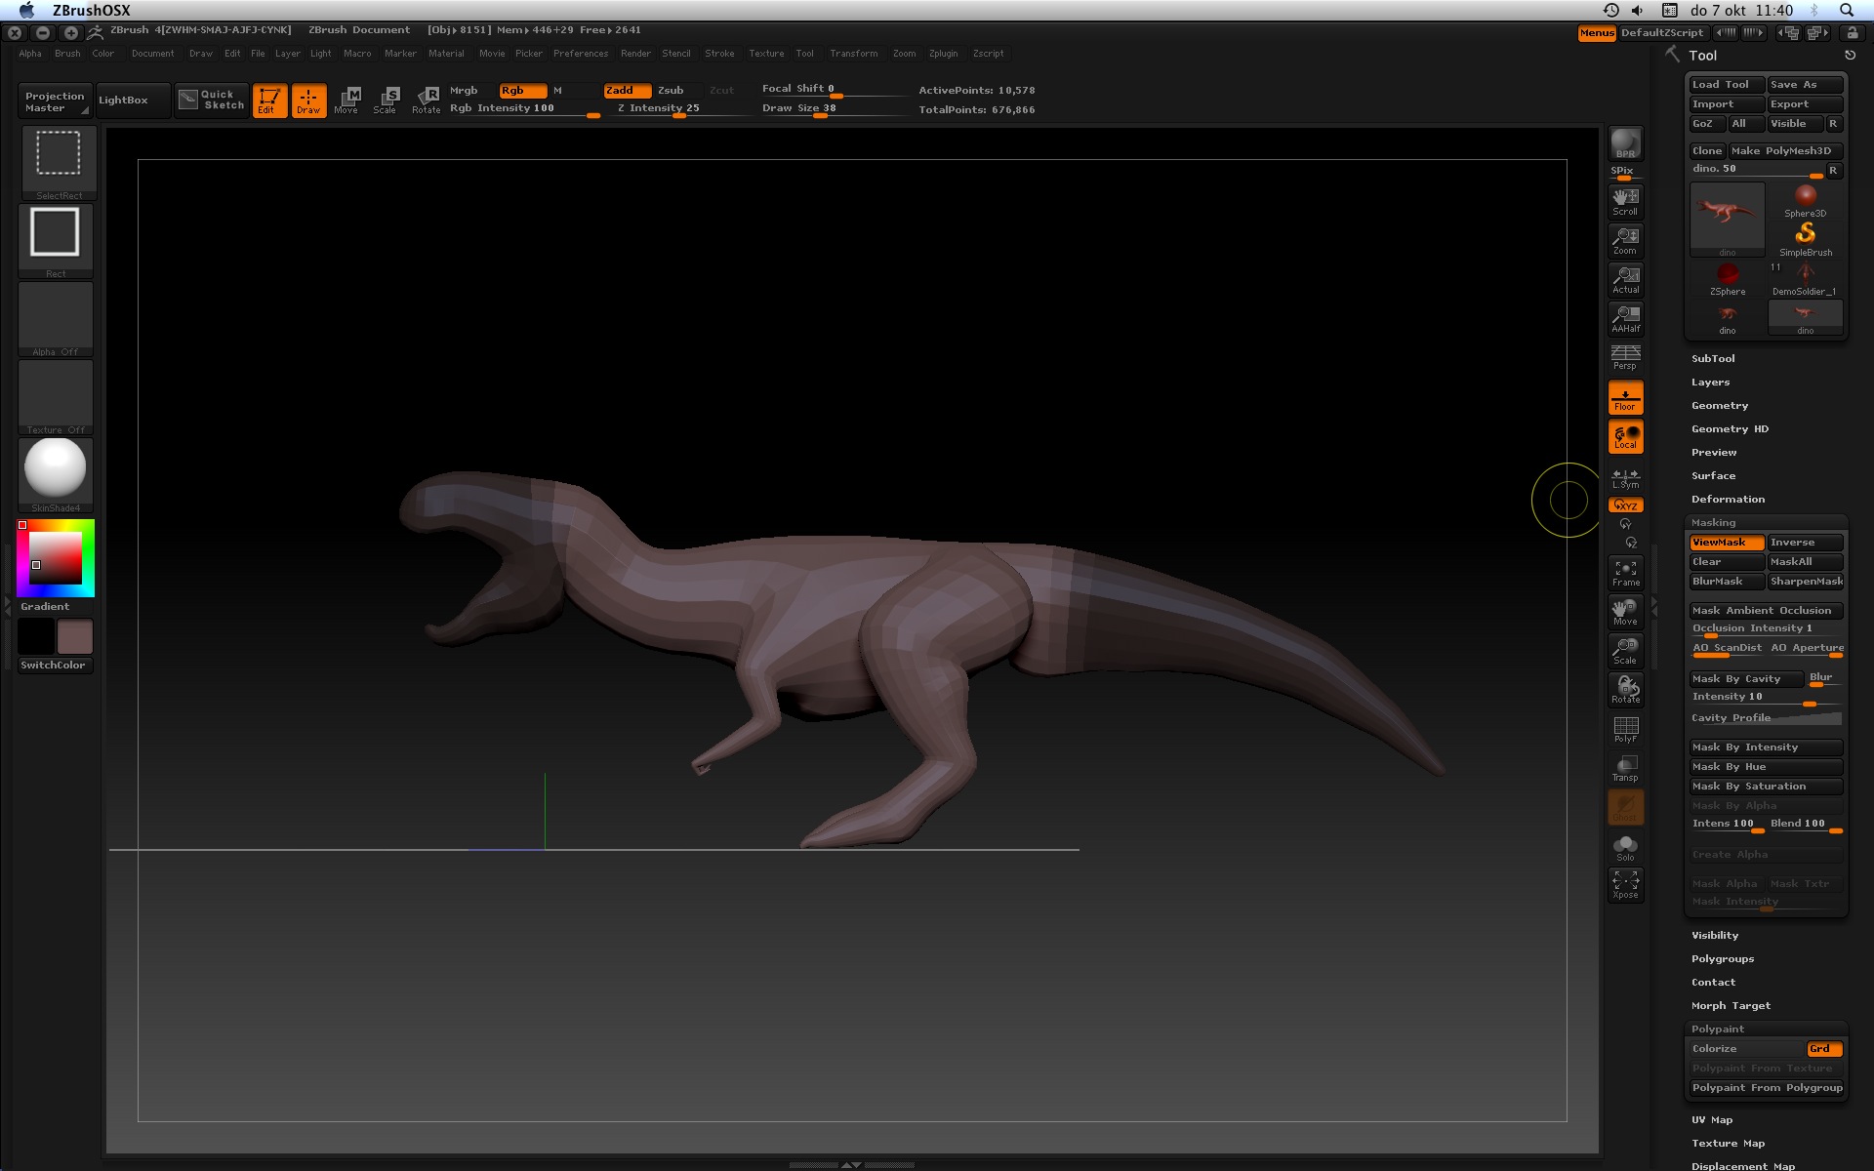Toggle ViewMask in Masking panel

pyautogui.click(x=1727, y=542)
